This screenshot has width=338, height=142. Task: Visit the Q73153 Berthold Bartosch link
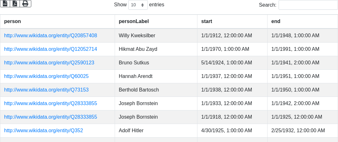pos(46,90)
